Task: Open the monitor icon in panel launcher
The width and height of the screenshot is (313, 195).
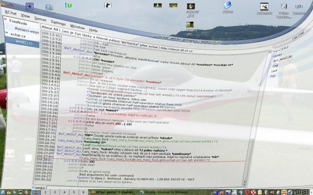Action: coord(21,192)
